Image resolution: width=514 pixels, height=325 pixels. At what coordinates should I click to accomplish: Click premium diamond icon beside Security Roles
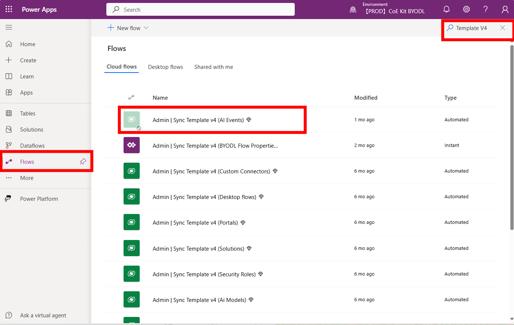[260, 274]
